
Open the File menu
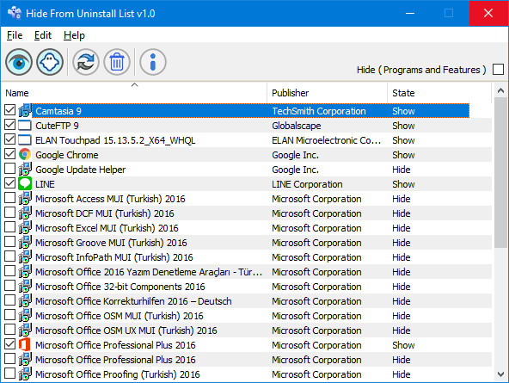[x=15, y=35]
